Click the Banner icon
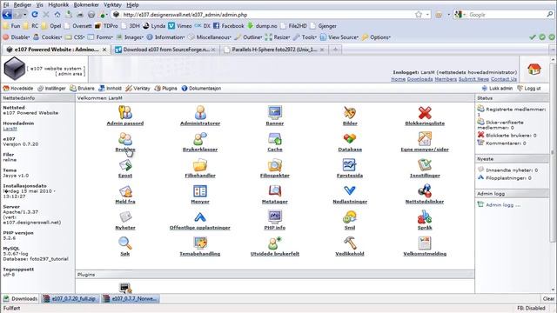The width and height of the screenshot is (557, 313). coord(275,112)
